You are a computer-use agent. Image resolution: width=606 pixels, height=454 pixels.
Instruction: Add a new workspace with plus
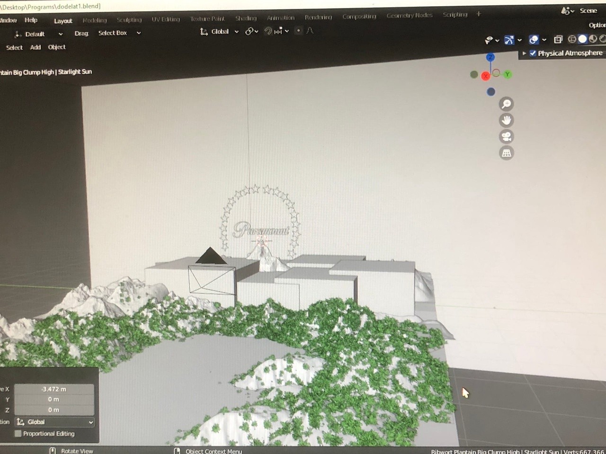pos(479,14)
